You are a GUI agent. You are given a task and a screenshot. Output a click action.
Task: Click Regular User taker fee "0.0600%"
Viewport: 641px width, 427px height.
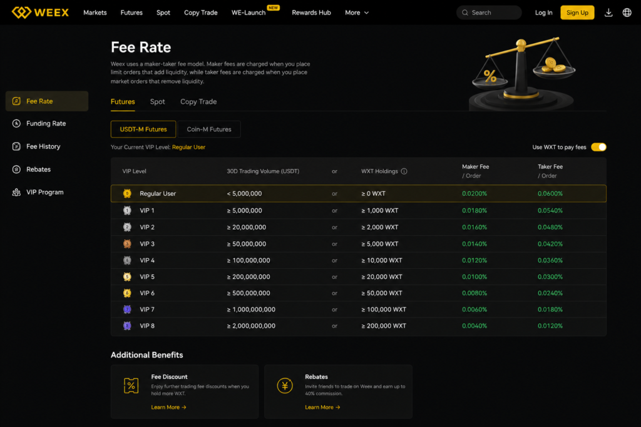(550, 194)
